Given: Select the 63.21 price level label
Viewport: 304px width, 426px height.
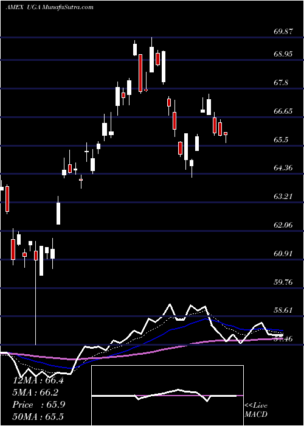Looking at the screenshot, I should point(283,197).
